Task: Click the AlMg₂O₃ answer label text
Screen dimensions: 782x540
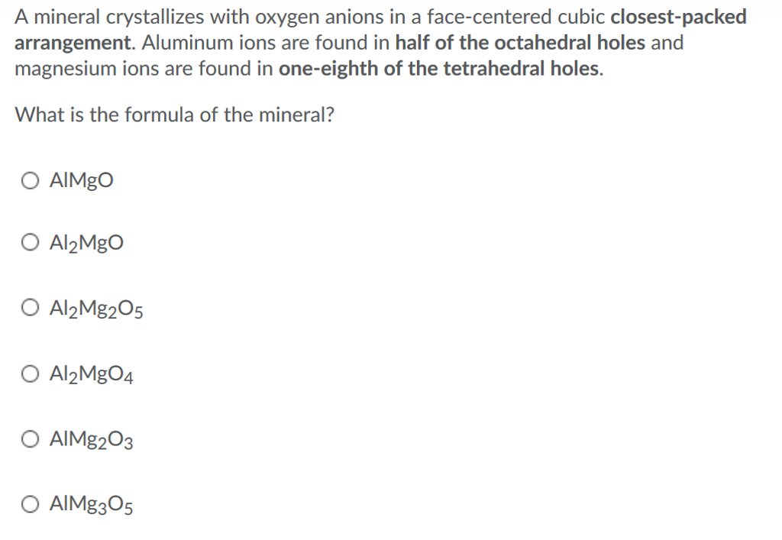Action: 90,439
